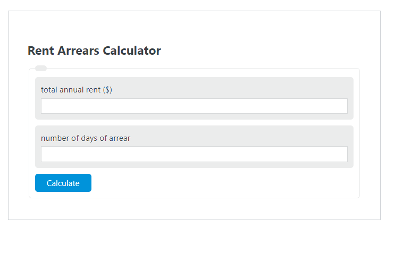Screen dimensions: 395x261
Task: Click the 'number of days of arrear' label
Action: [86, 138]
